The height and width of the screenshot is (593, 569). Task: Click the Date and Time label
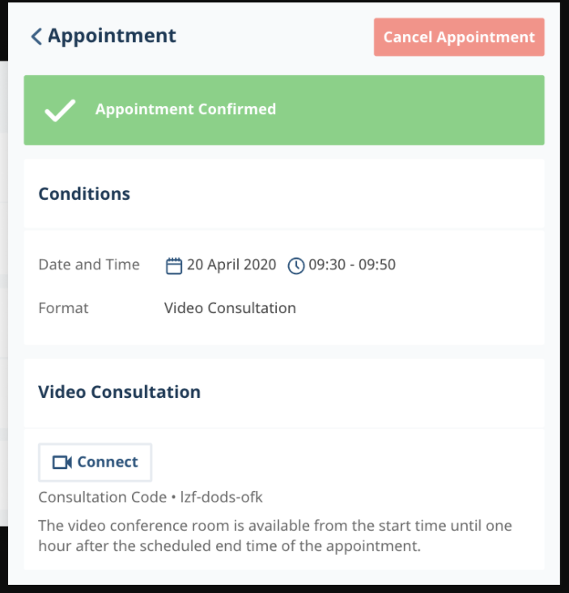[x=89, y=265]
